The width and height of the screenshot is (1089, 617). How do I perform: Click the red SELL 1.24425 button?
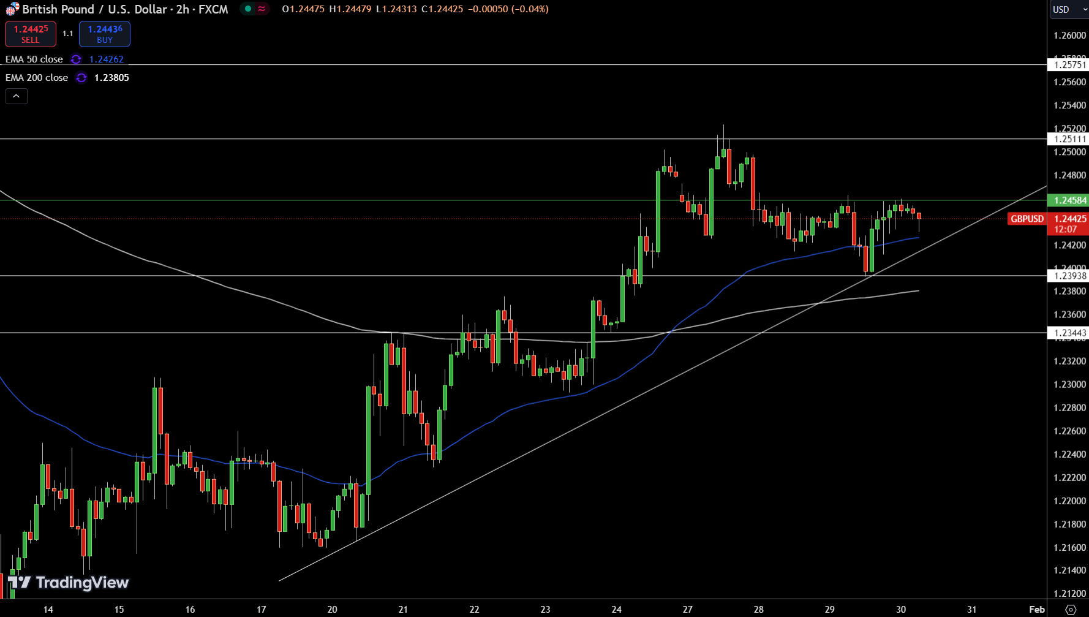pos(31,34)
